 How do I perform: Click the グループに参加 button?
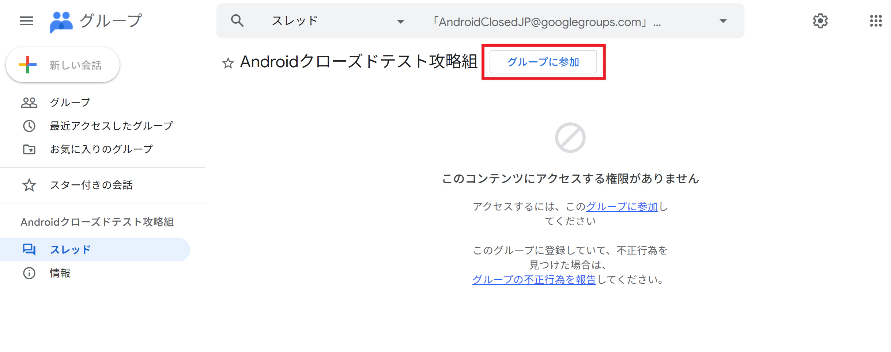[543, 62]
